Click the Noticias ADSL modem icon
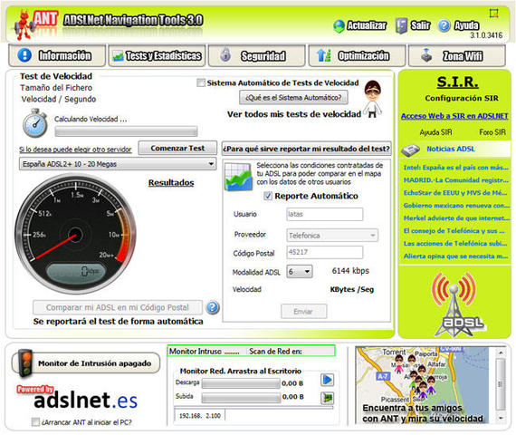Viewport: 516px width, 435px height. [x=410, y=150]
